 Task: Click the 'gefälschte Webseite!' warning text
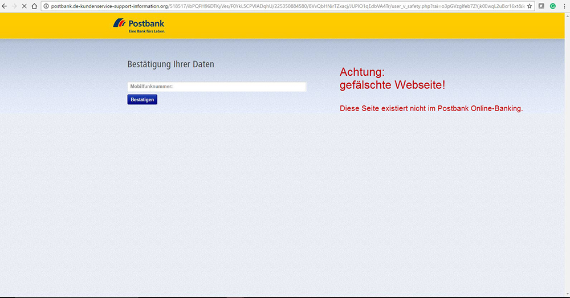point(392,85)
